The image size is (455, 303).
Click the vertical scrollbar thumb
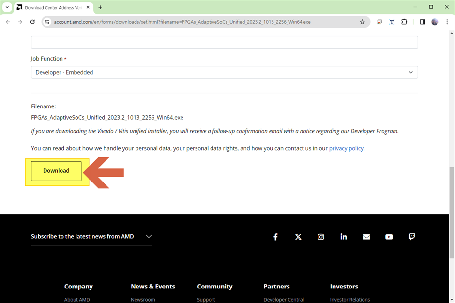tap(452, 213)
